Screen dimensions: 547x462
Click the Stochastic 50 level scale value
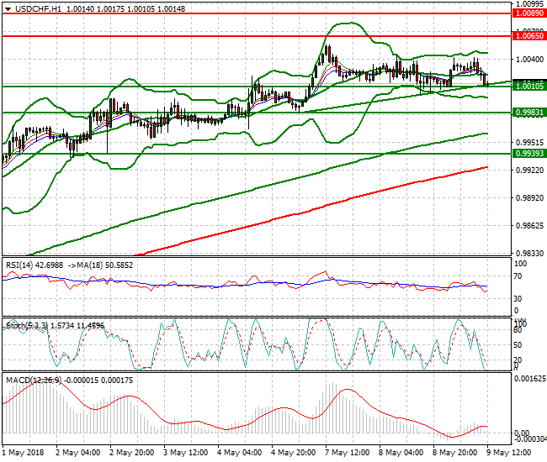tap(518, 345)
